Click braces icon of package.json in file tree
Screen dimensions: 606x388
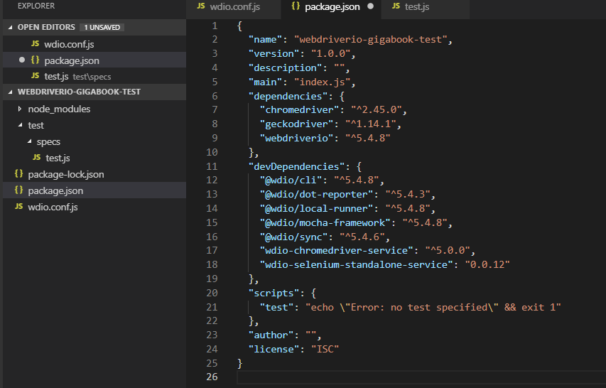click(x=18, y=190)
